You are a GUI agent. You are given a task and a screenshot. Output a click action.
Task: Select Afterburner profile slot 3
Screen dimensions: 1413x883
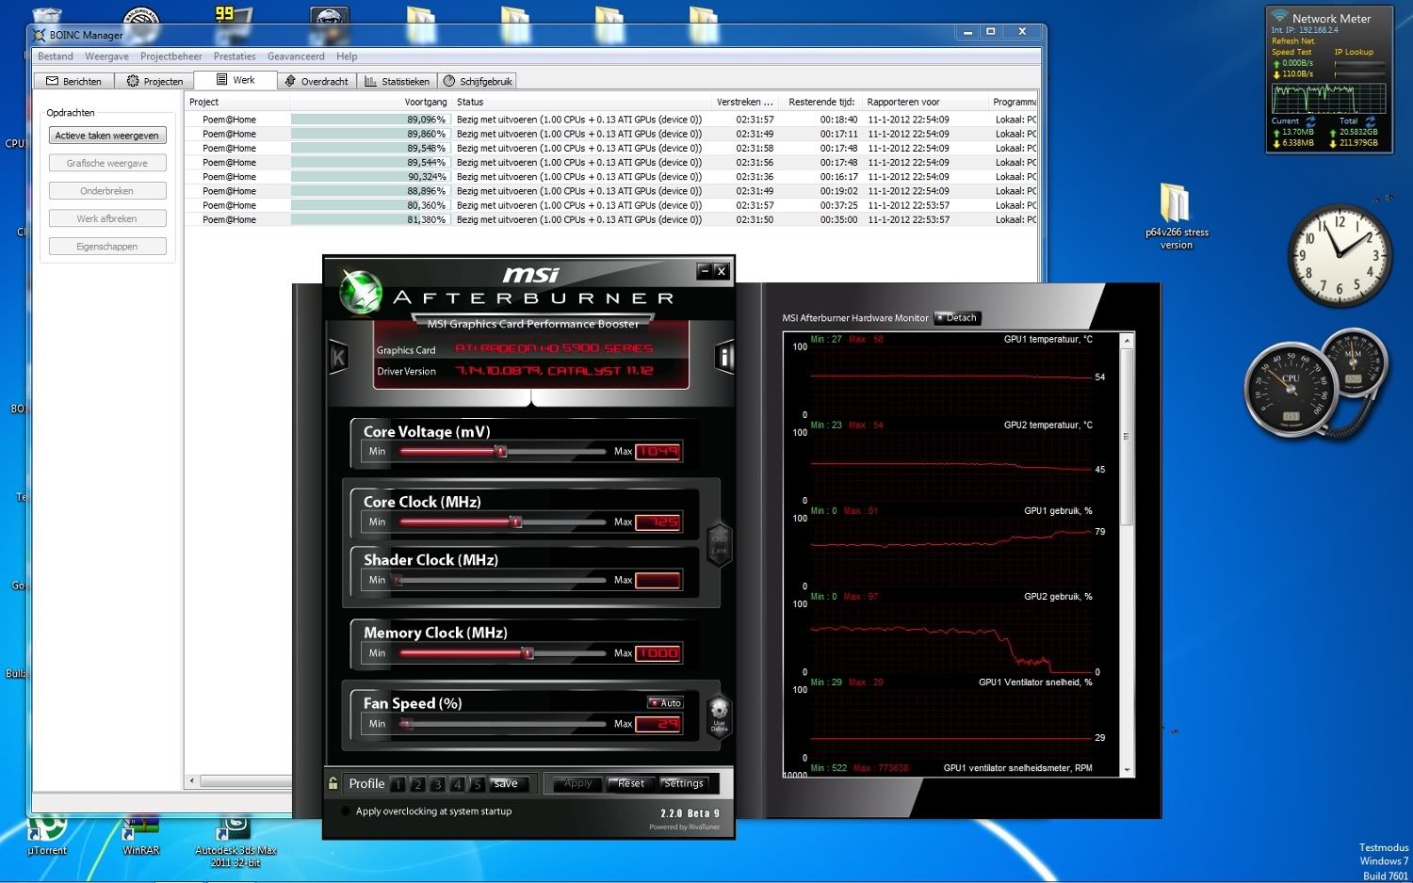437,784
